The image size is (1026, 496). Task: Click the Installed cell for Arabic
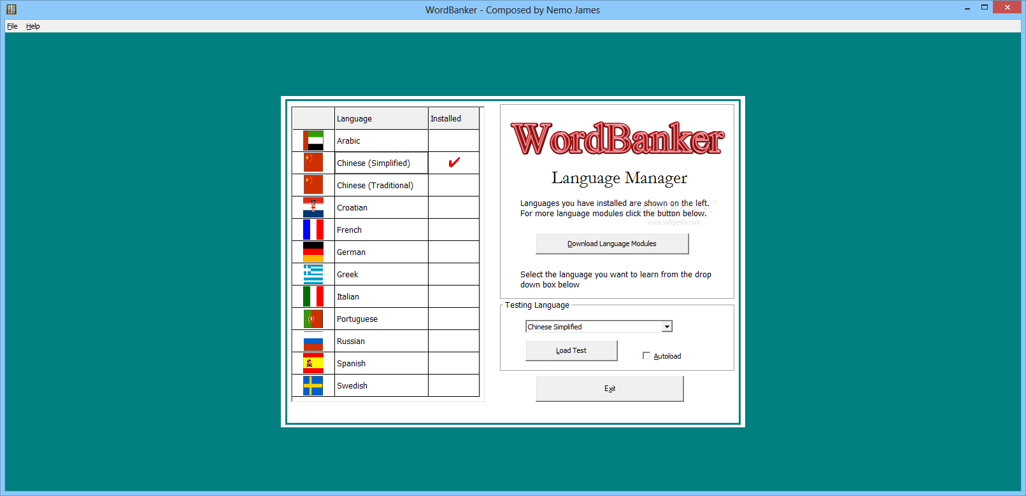pyautogui.click(x=453, y=141)
